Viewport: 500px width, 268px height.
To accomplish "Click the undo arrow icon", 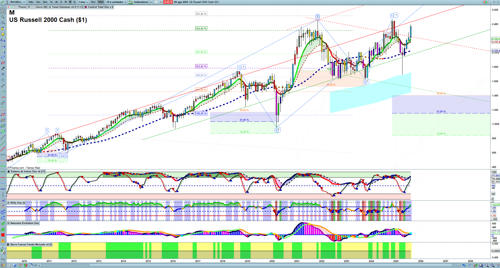I will point(464,265).
